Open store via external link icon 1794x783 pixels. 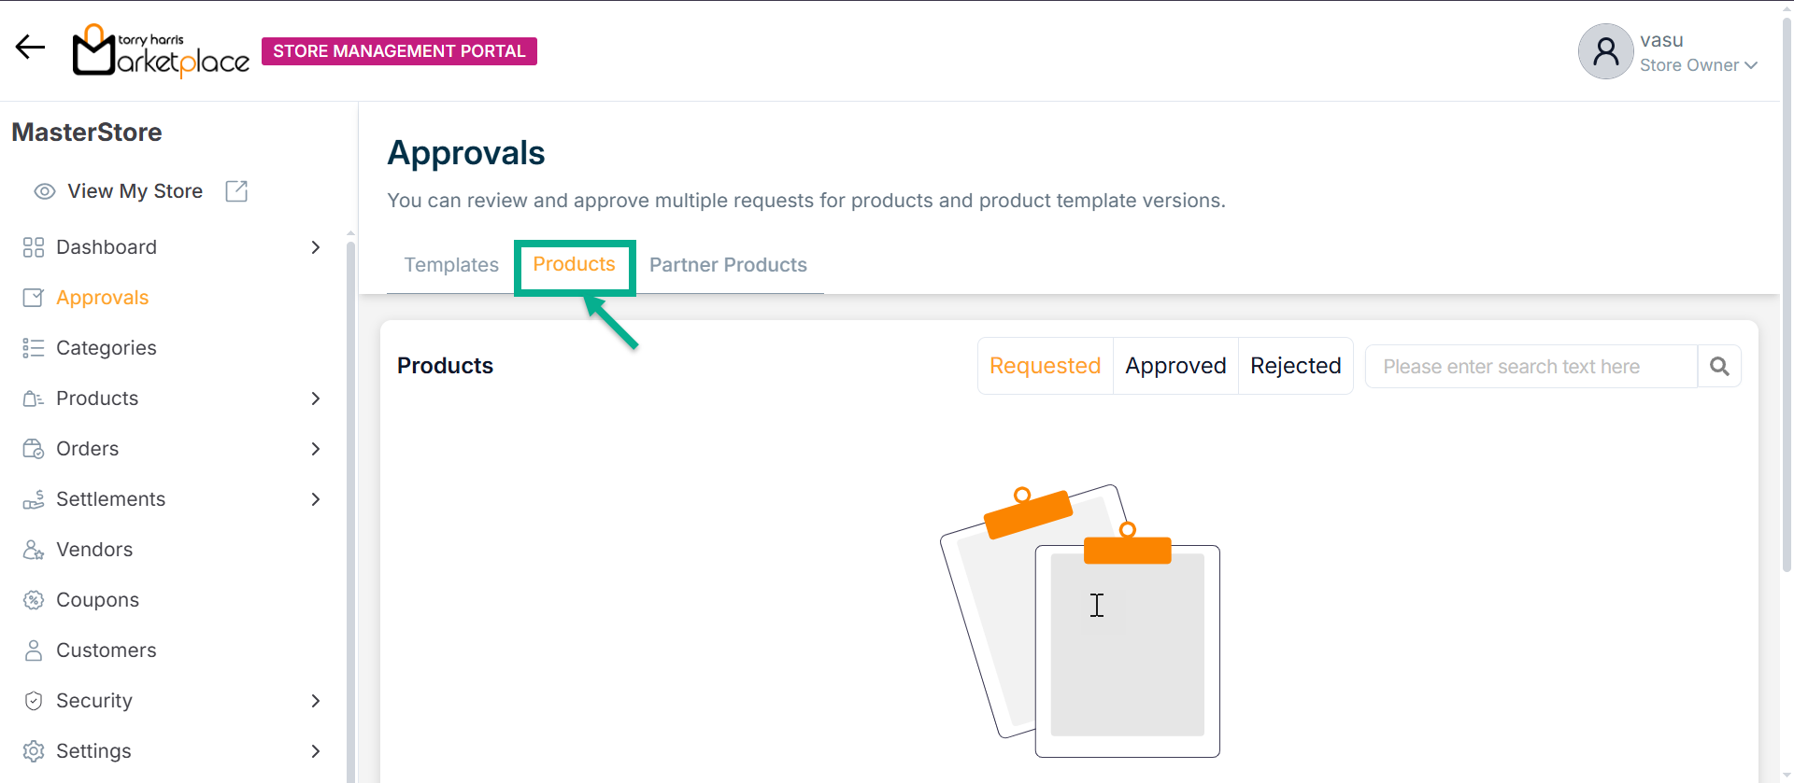click(236, 191)
